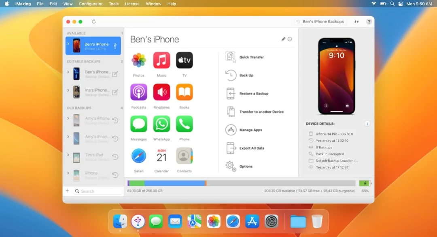Screen dimensions: 437x237
Task: Click the blue storage usage bar segment
Action: click(175, 183)
